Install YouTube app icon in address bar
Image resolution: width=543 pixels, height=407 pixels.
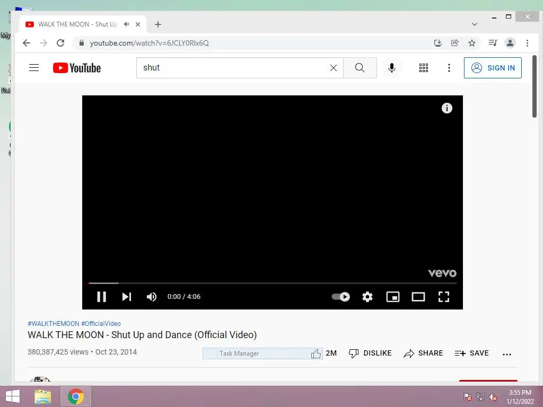(437, 43)
